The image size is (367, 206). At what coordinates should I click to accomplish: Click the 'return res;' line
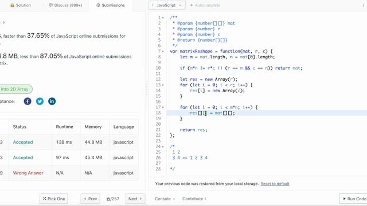click(194, 130)
